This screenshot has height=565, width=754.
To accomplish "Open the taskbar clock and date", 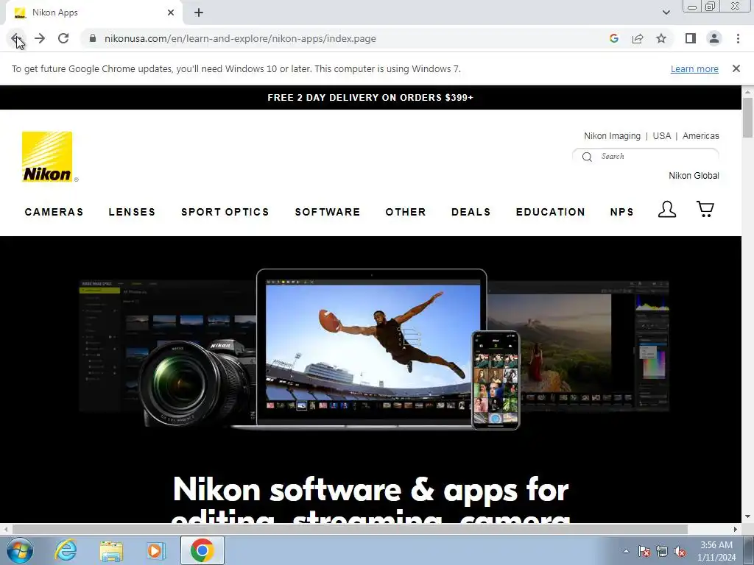I will pos(716,551).
